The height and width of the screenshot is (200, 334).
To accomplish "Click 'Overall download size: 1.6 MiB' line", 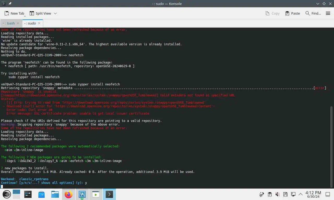I will tap(98, 172).
